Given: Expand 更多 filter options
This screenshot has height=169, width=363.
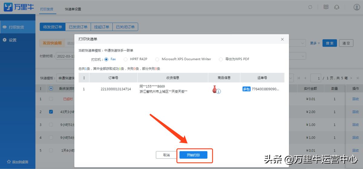Looking at the screenshot, I should [315, 43].
